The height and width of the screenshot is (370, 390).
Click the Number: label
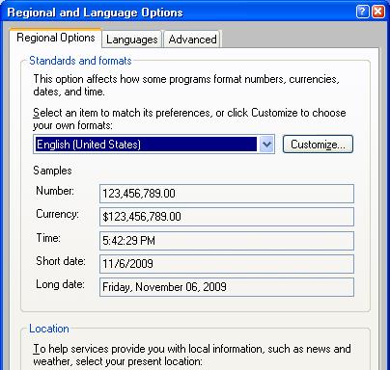pyautogui.click(x=55, y=191)
